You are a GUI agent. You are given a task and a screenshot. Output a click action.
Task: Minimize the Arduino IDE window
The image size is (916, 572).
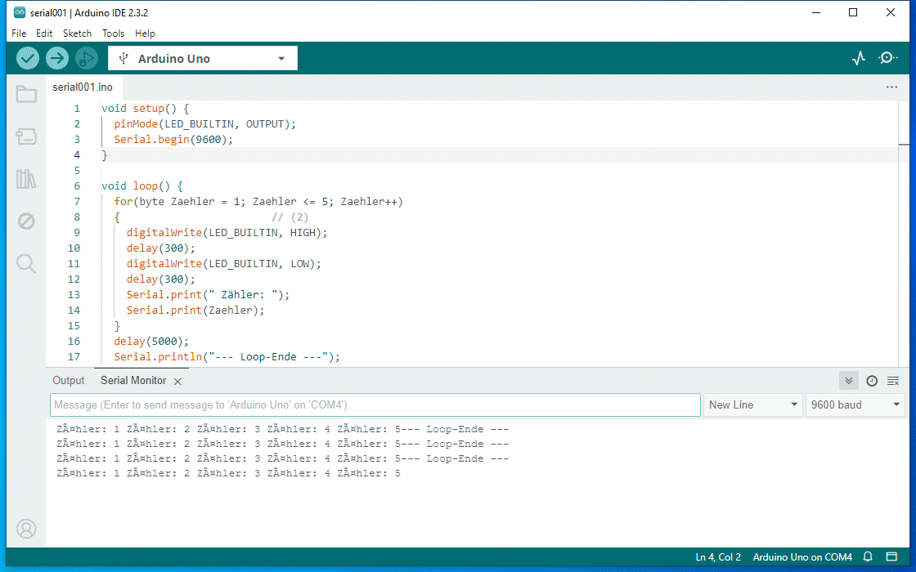click(816, 12)
